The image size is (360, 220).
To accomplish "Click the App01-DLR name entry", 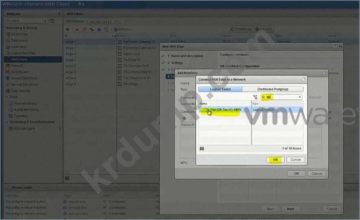I will tap(132, 54).
